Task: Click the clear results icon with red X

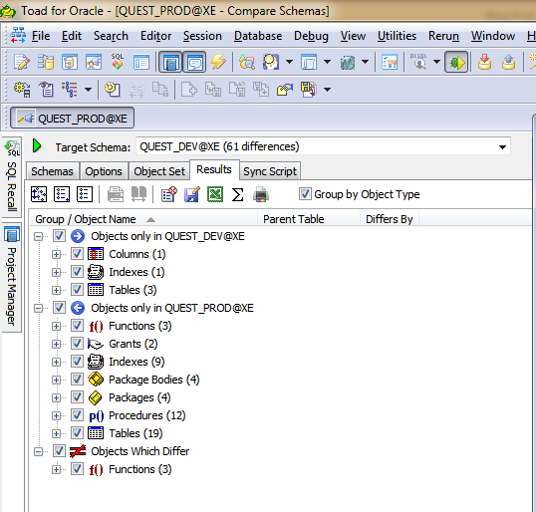Action: (168, 194)
